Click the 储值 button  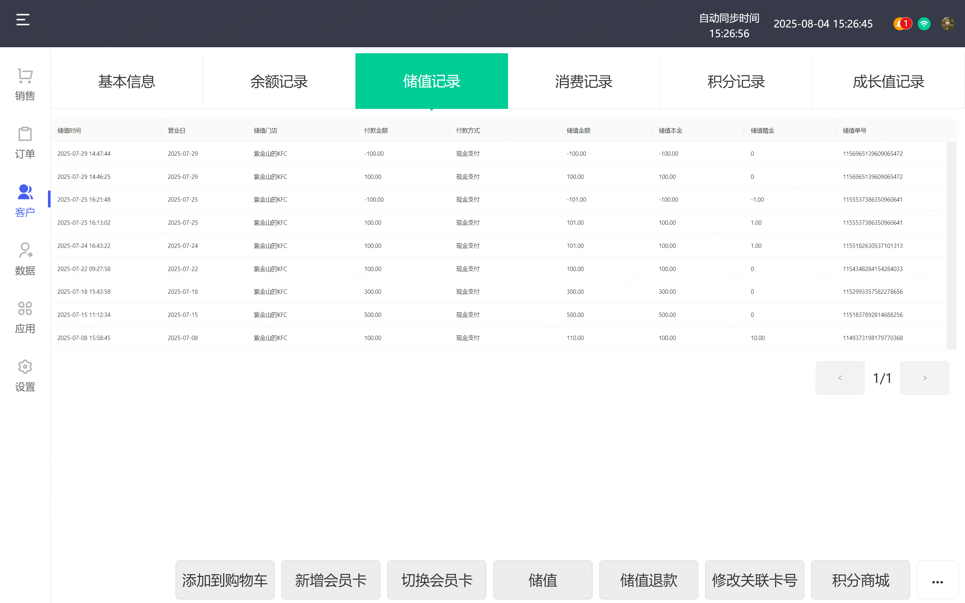click(x=543, y=580)
